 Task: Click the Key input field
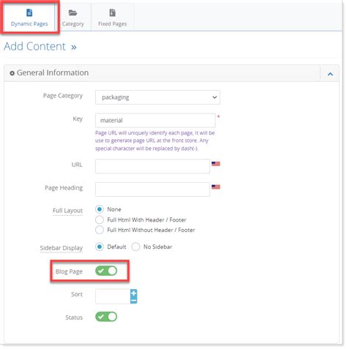(155, 120)
